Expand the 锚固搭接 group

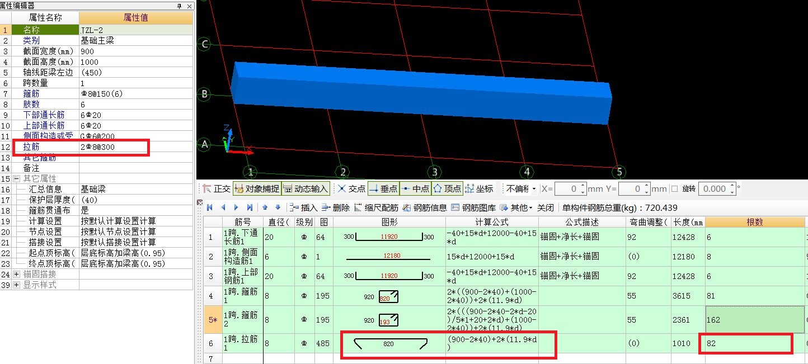[x=16, y=274]
